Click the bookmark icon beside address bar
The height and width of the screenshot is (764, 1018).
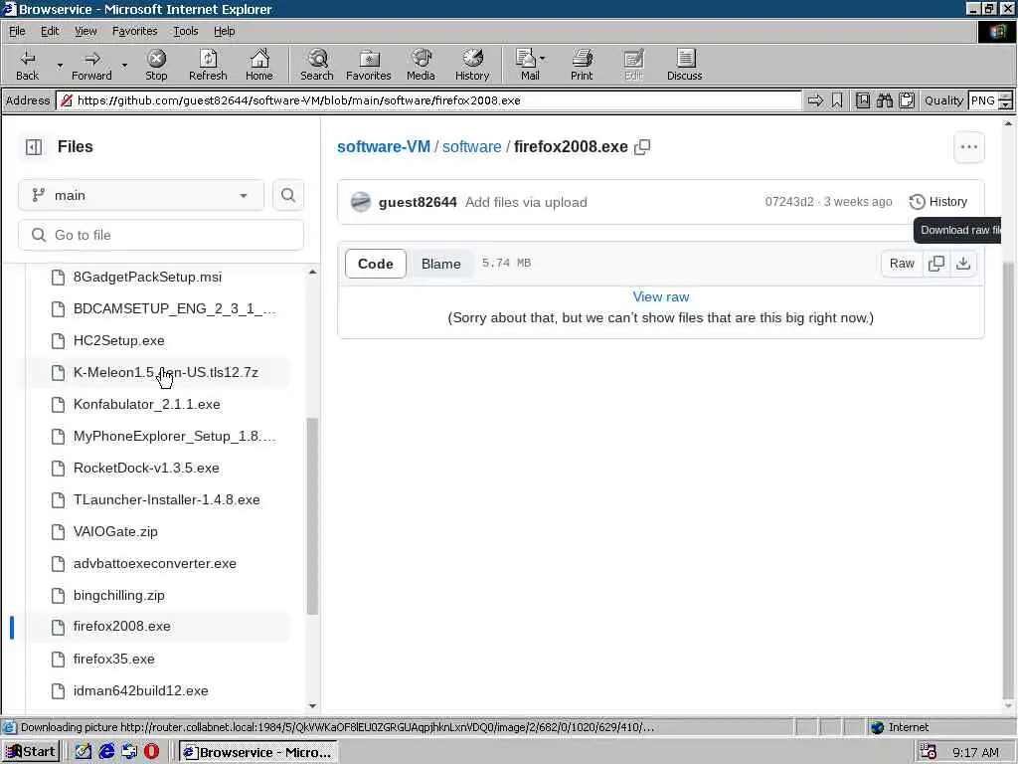pos(837,100)
